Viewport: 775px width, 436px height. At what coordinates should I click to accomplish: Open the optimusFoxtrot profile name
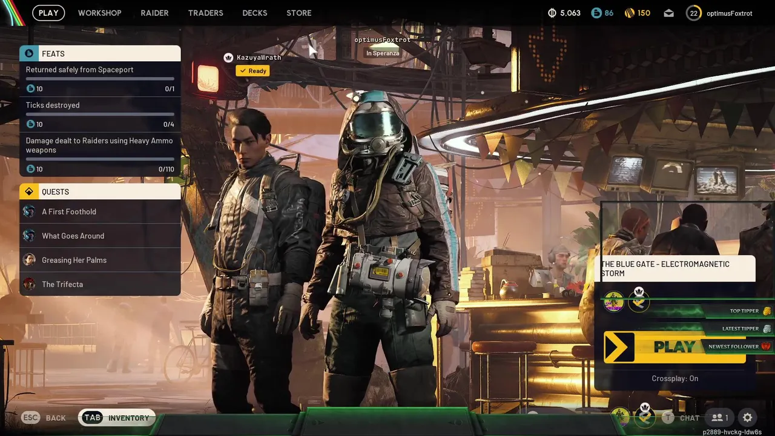tap(729, 13)
